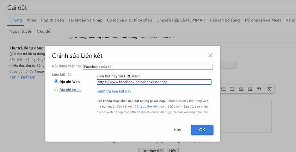Click the quote icon in toolbar

coord(259,89)
